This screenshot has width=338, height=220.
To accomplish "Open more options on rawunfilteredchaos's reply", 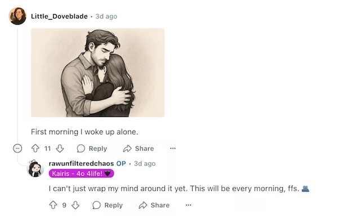I will click(x=188, y=205).
